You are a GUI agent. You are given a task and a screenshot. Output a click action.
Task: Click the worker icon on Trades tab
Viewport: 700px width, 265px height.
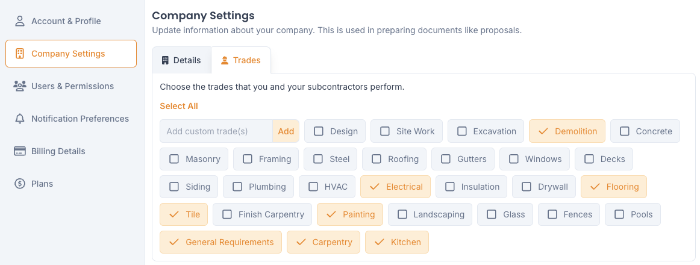225,60
